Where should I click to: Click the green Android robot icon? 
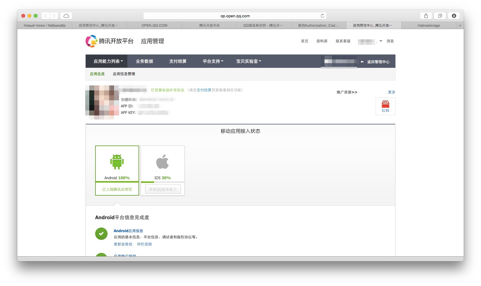pyautogui.click(x=117, y=162)
